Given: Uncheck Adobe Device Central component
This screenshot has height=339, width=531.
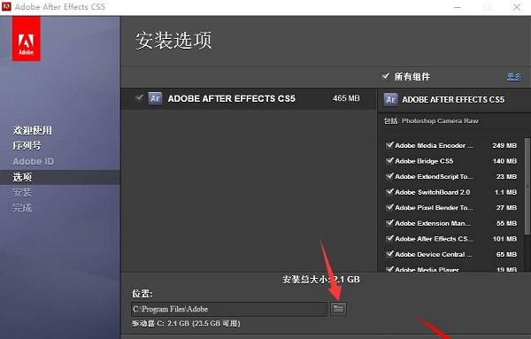Looking at the screenshot, I should click(x=389, y=254).
